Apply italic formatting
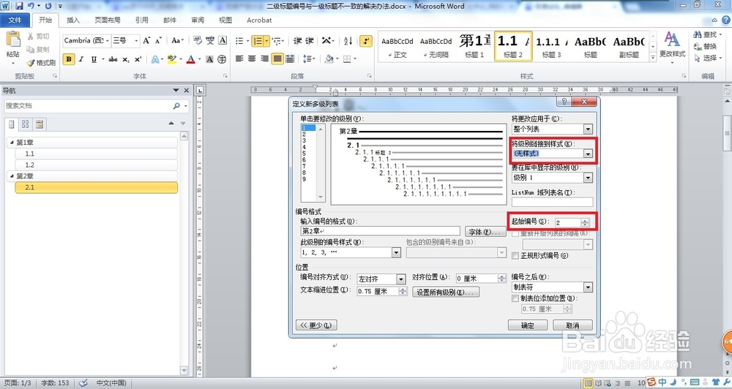Image resolution: width=732 pixels, height=389 pixels. click(81, 59)
